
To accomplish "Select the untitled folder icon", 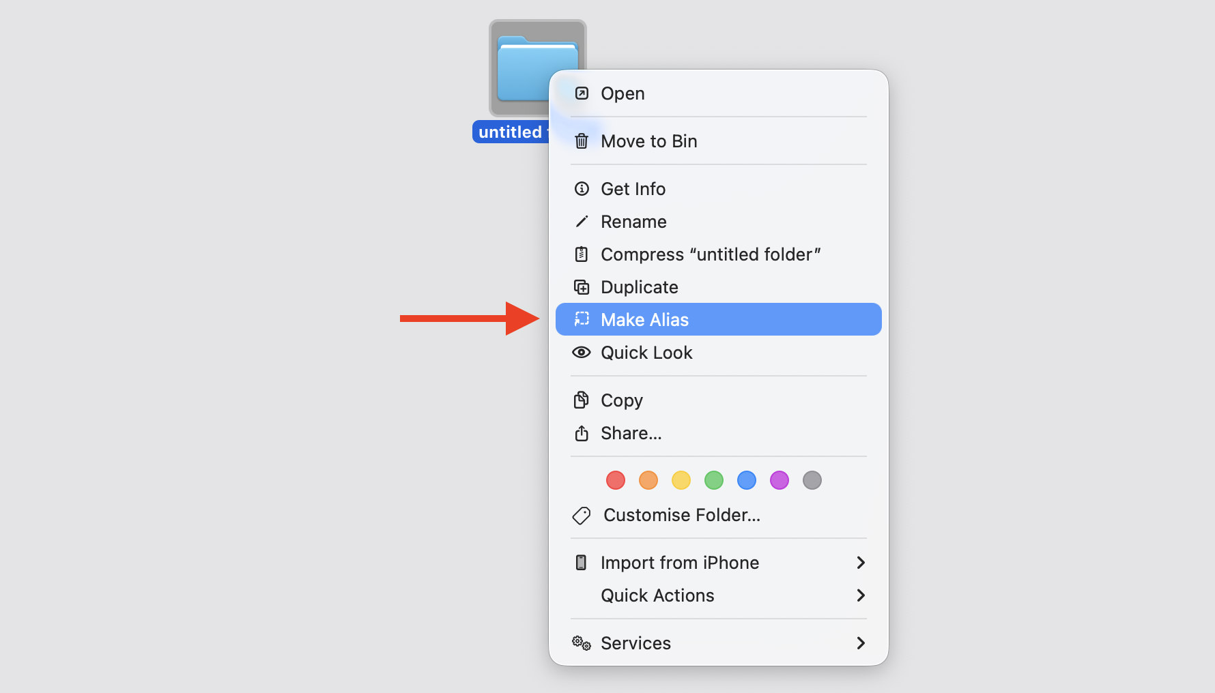I will [537, 68].
